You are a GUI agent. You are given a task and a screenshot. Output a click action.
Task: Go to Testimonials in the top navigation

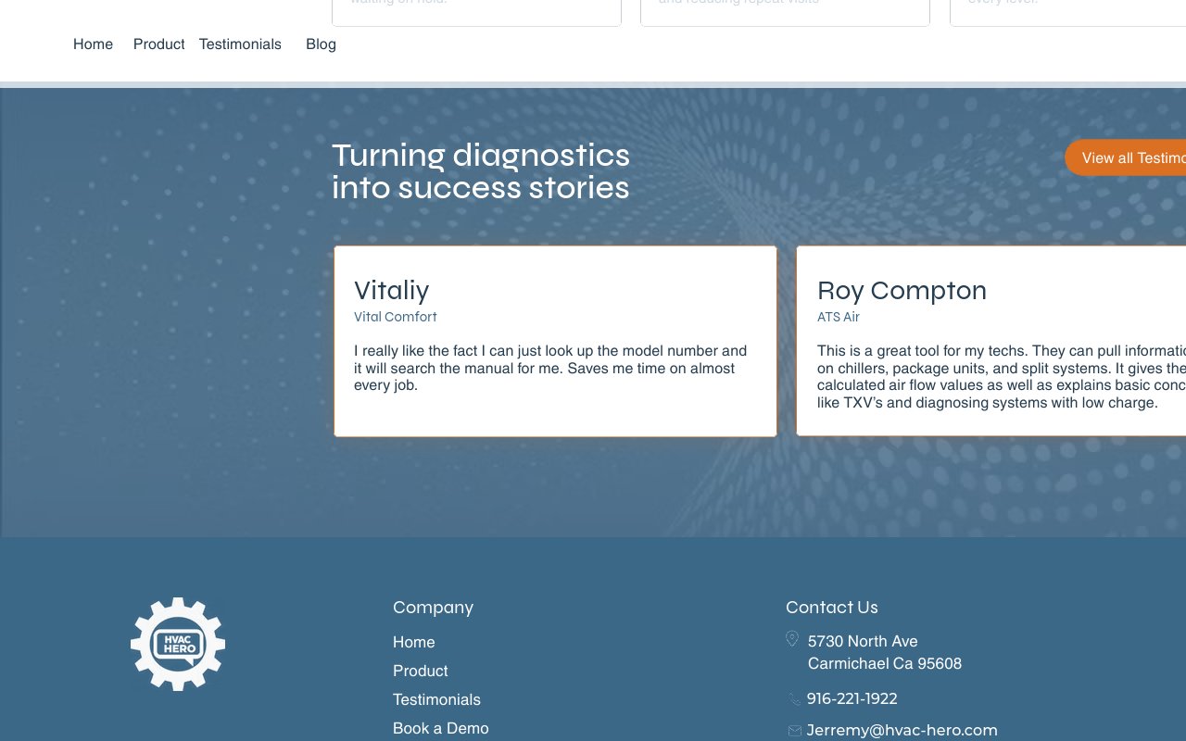pos(240,44)
